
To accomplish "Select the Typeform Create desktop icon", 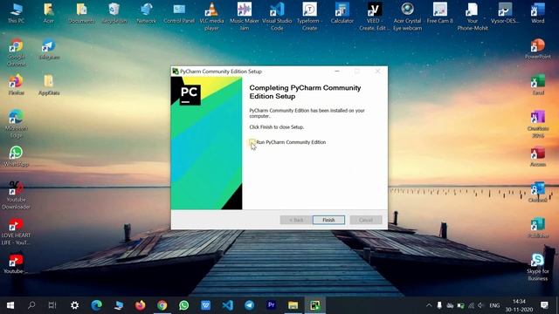I will 309,17.
